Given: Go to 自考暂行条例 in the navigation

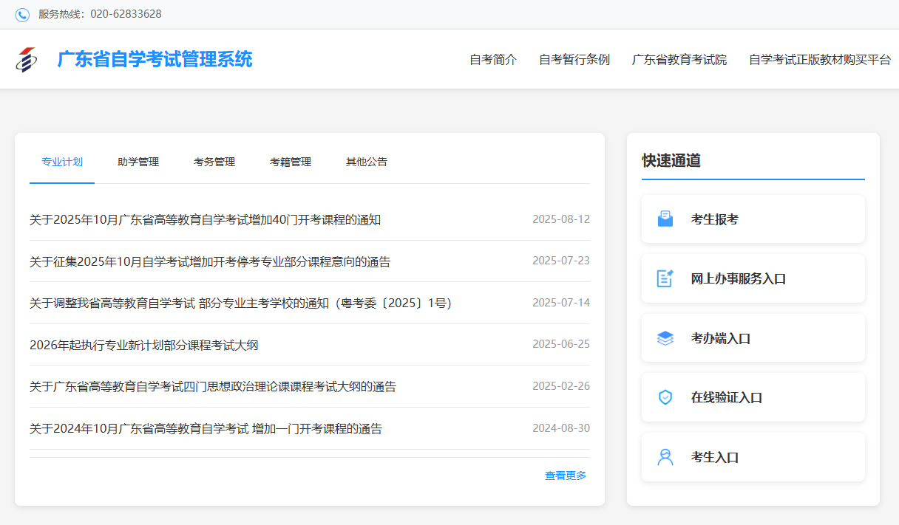Looking at the screenshot, I should click(574, 60).
